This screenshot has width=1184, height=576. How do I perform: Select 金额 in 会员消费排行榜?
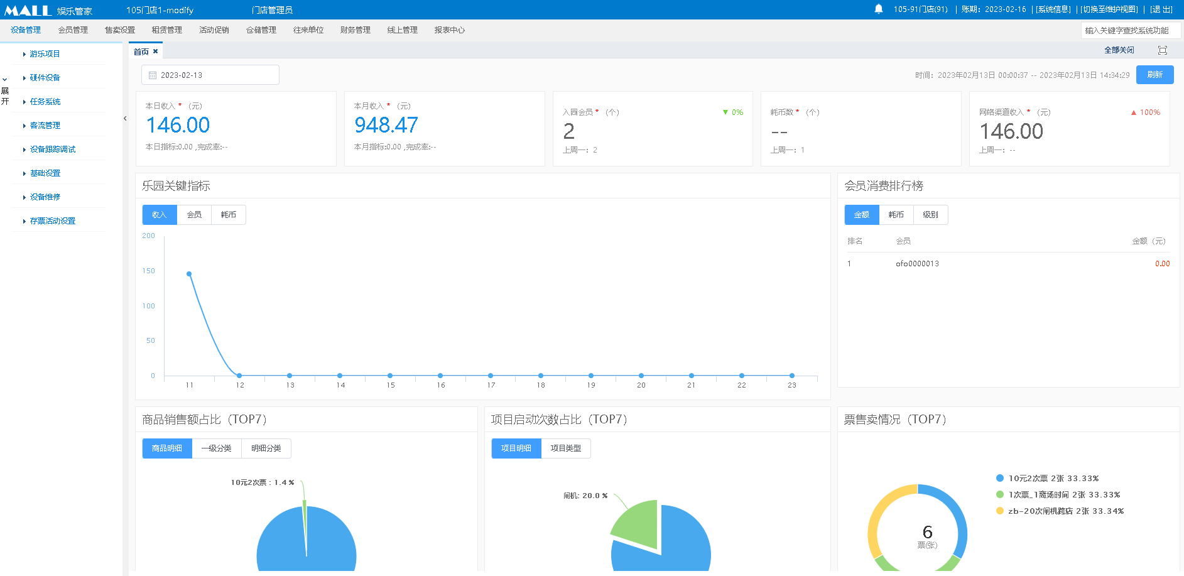[862, 215]
